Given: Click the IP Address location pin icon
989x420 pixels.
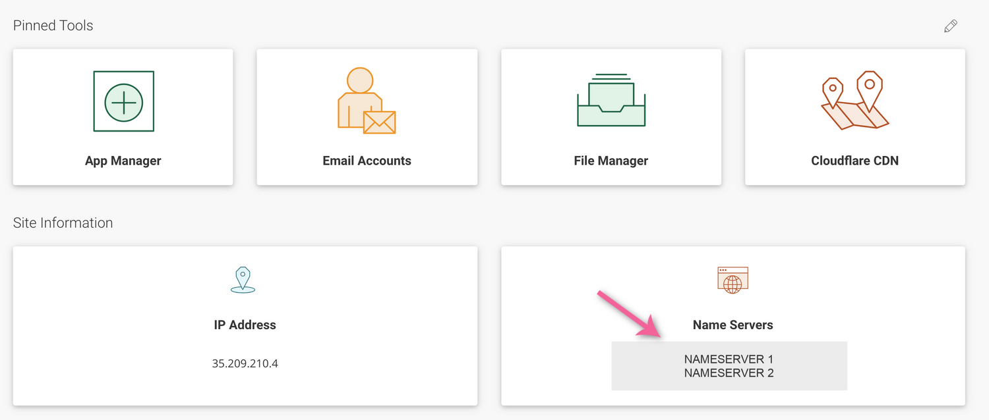Looking at the screenshot, I should click(243, 280).
